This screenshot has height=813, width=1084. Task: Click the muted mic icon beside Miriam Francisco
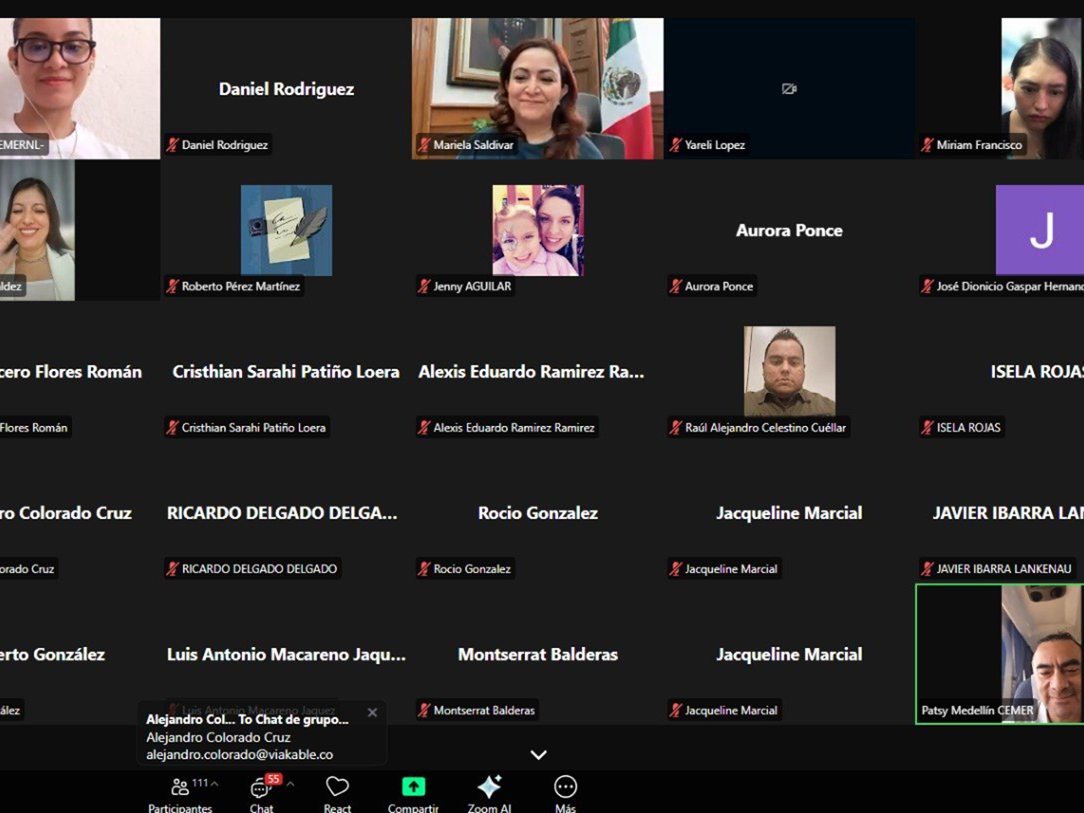point(927,145)
